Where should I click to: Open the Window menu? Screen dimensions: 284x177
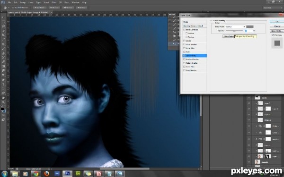click(x=75, y=2)
